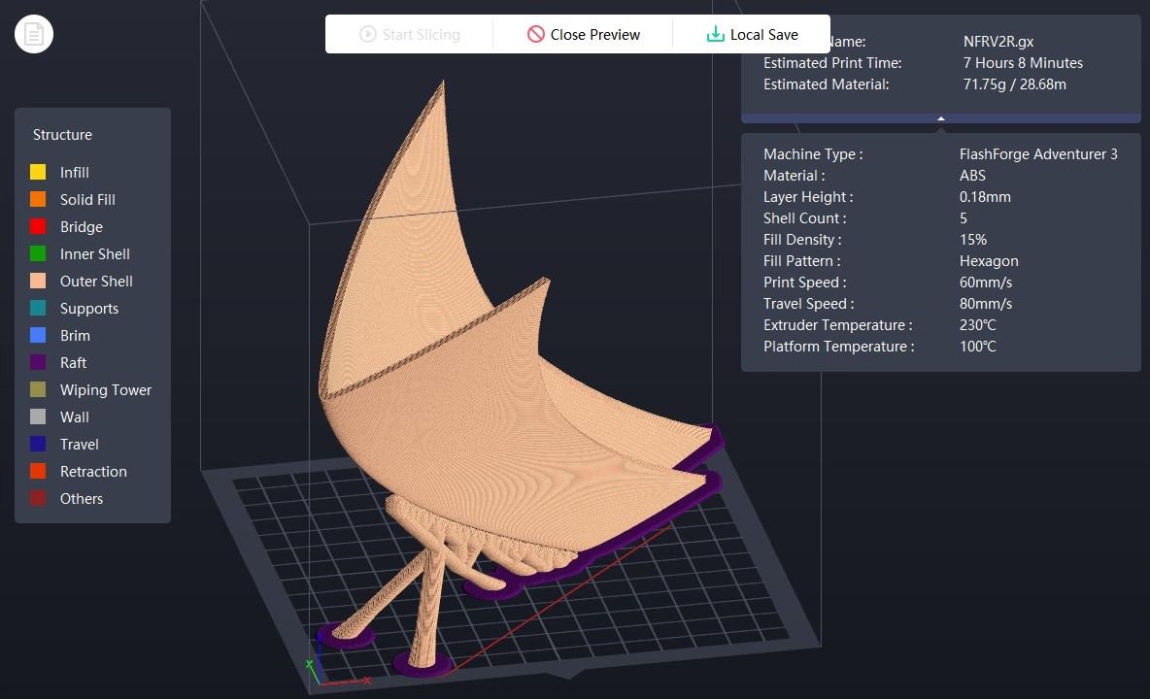Viewport: 1150px width, 699px height.
Task: Toggle the Bridge red swatch
Action: [38, 226]
